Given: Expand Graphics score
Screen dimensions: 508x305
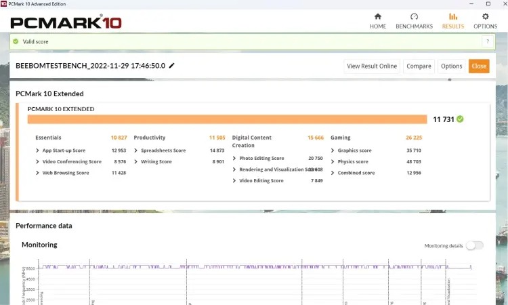Looking at the screenshot, I should point(333,150).
